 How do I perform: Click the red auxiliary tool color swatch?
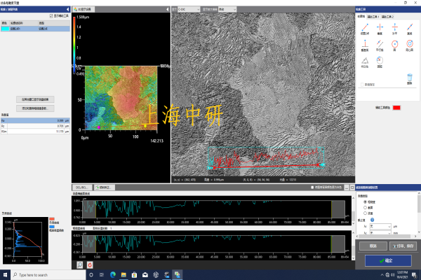(x=396, y=107)
